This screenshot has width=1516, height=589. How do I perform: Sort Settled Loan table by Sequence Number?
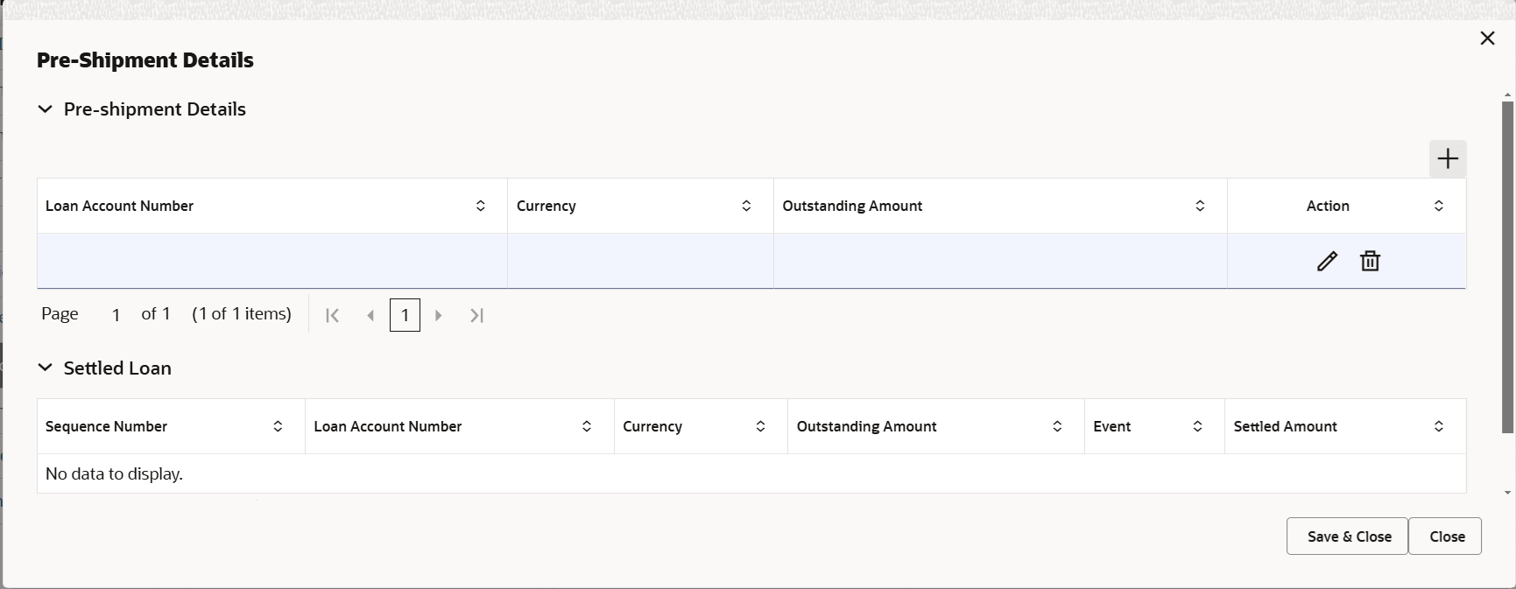pyautogui.click(x=278, y=426)
